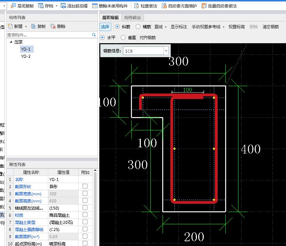Viewport: 286px width, 246px height.
Task: Select the 横筋 radio button
Action: point(138,27)
